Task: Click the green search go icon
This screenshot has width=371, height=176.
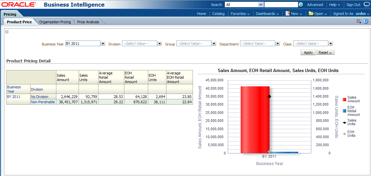Action: pos(301,5)
